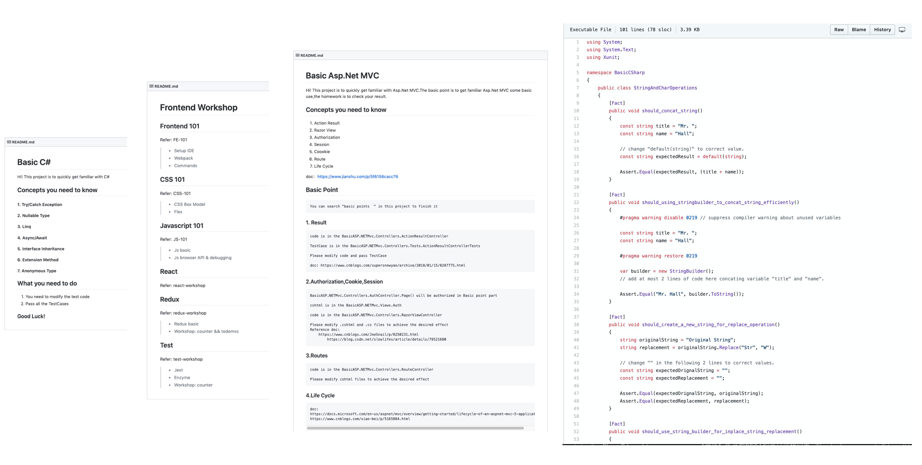This screenshot has height=465, width=922.
Task: Click the Basic C# README.md file icon
Action: 9,142
